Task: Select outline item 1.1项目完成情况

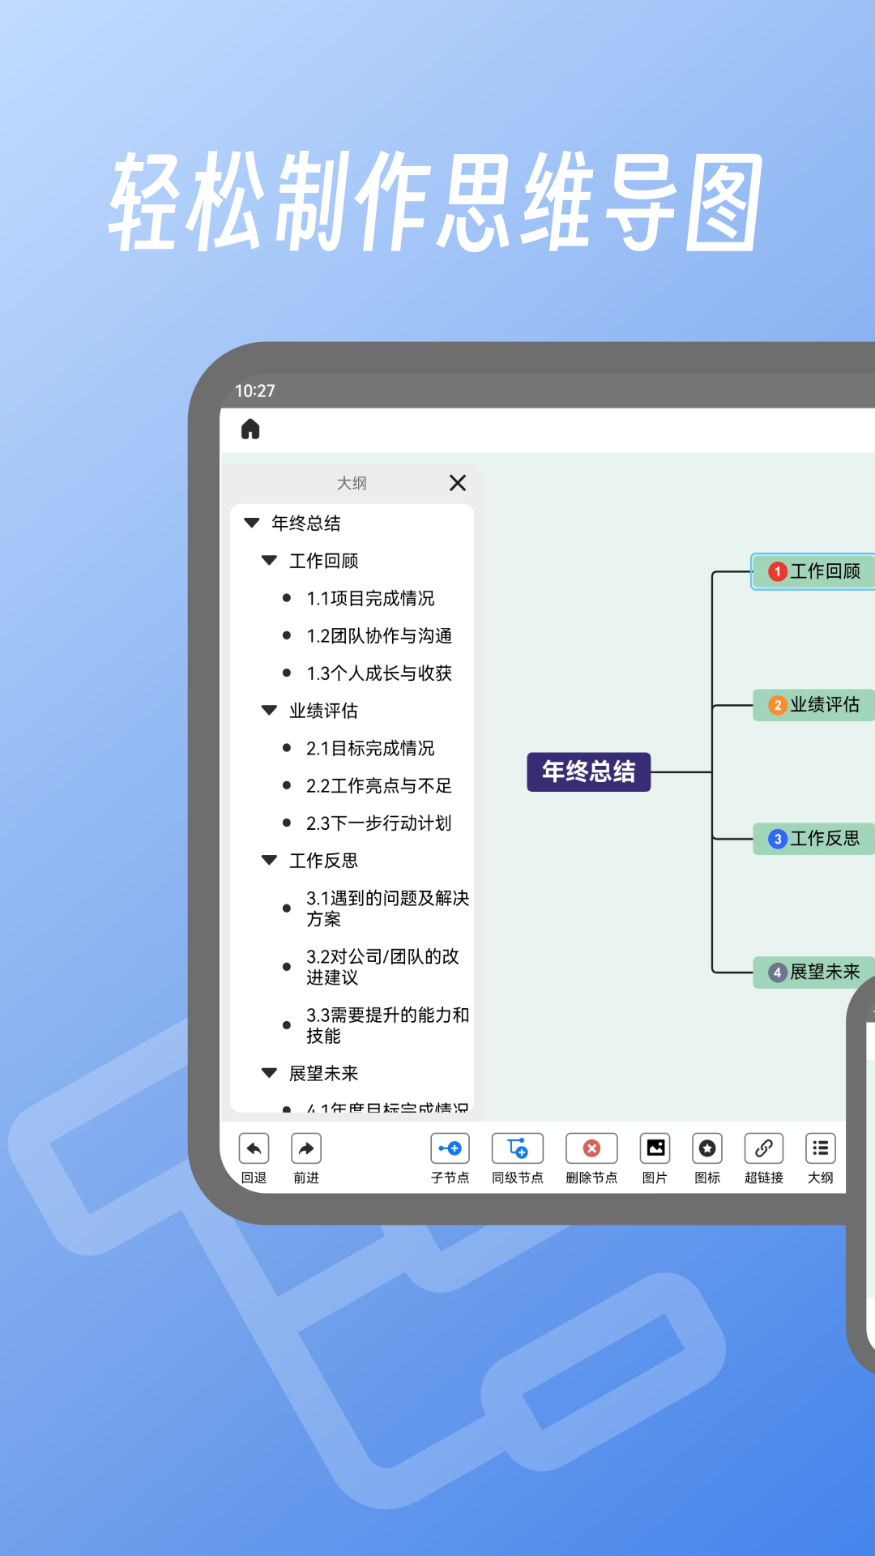Action: coord(370,599)
